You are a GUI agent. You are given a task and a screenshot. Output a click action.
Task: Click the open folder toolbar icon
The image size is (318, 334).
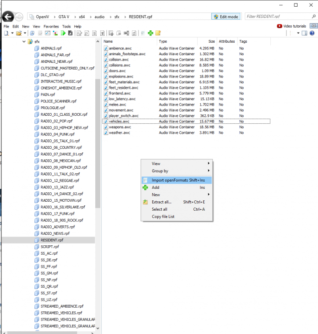[19, 33]
